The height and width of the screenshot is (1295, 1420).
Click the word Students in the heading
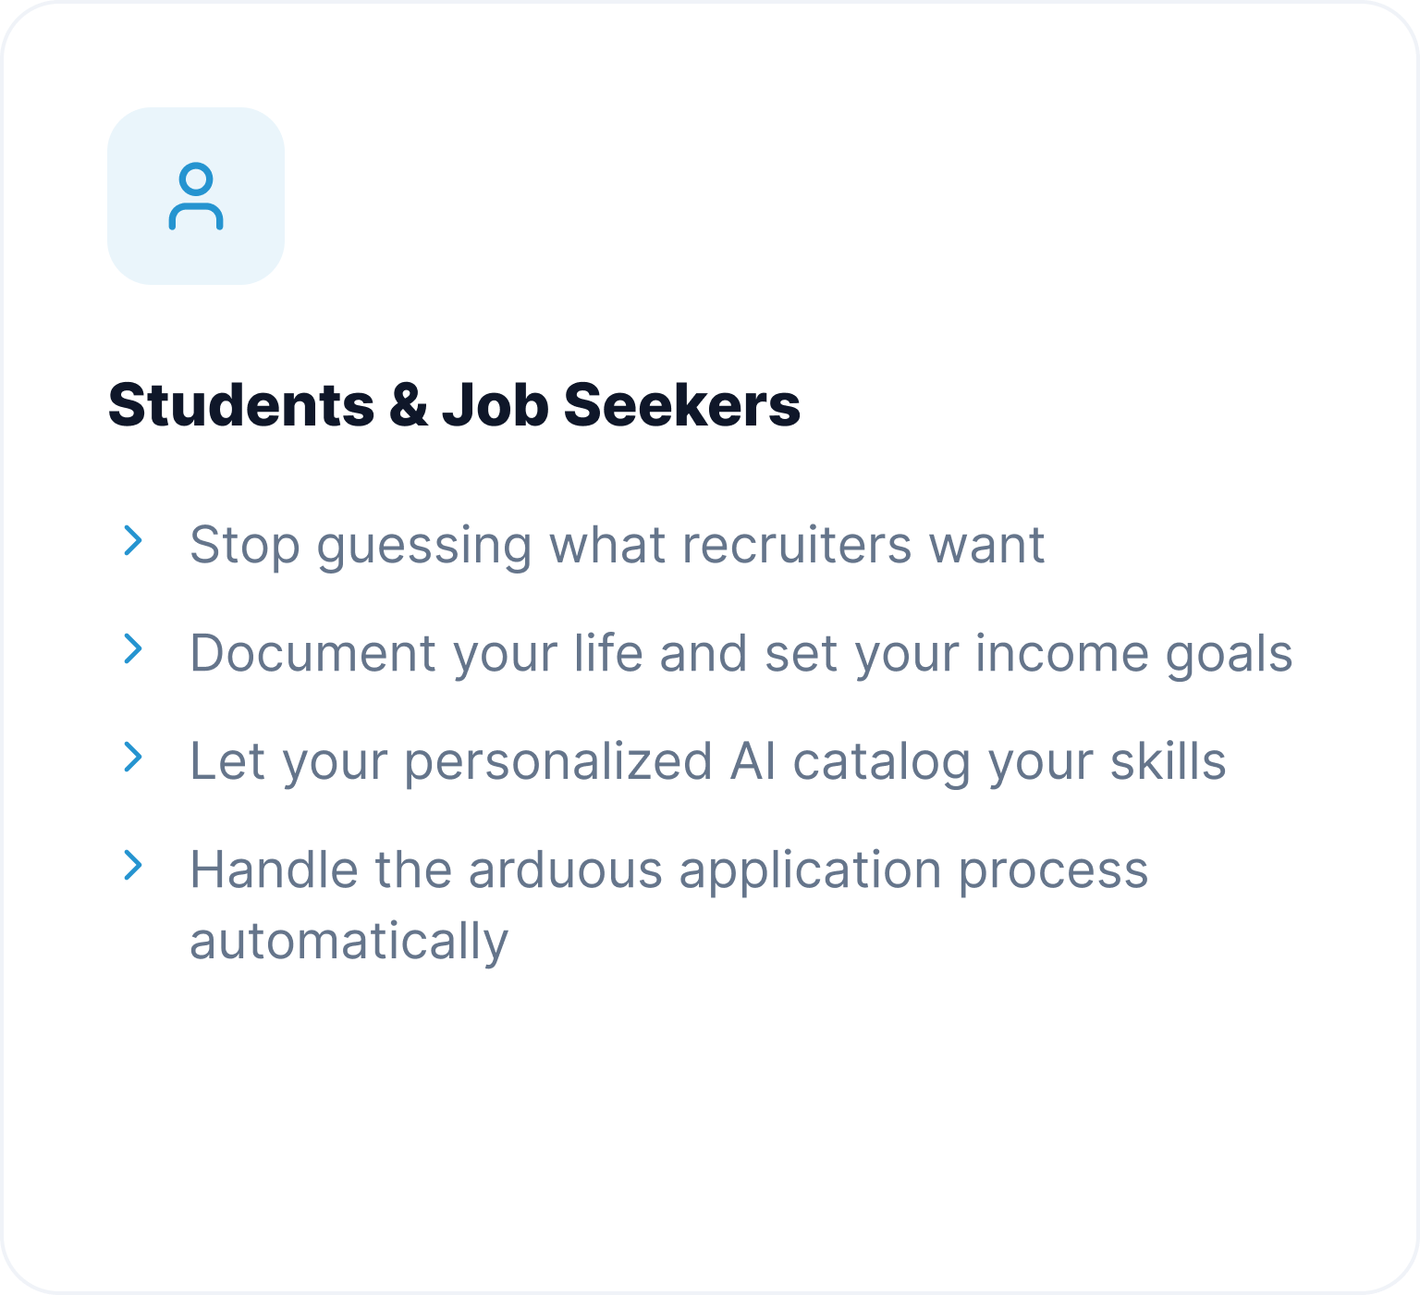pos(241,405)
